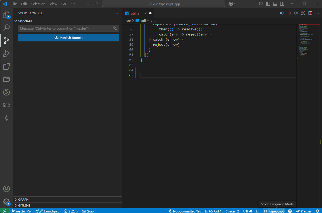This screenshot has height=213, width=322.
Task: Change end of line sequence LF
Action: 258,211
